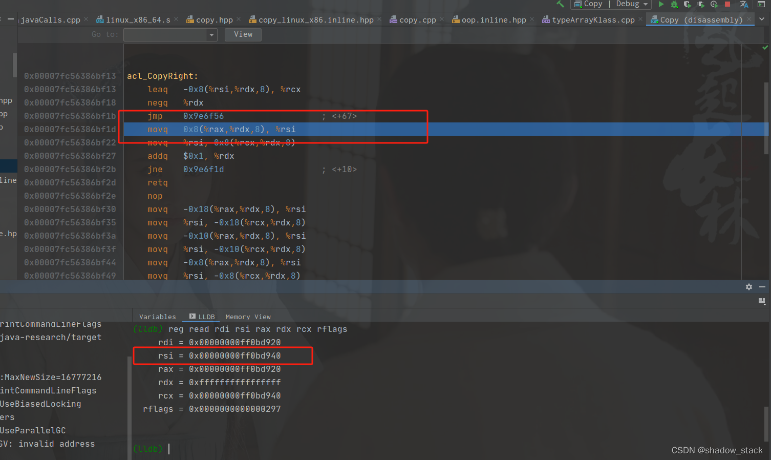
Task: Open debugger settings via the gear icon
Action: point(749,287)
